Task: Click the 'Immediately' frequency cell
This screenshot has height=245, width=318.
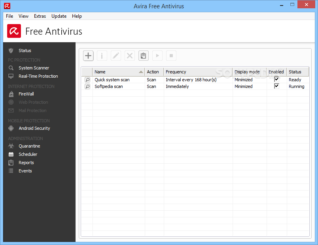Action: (177, 86)
